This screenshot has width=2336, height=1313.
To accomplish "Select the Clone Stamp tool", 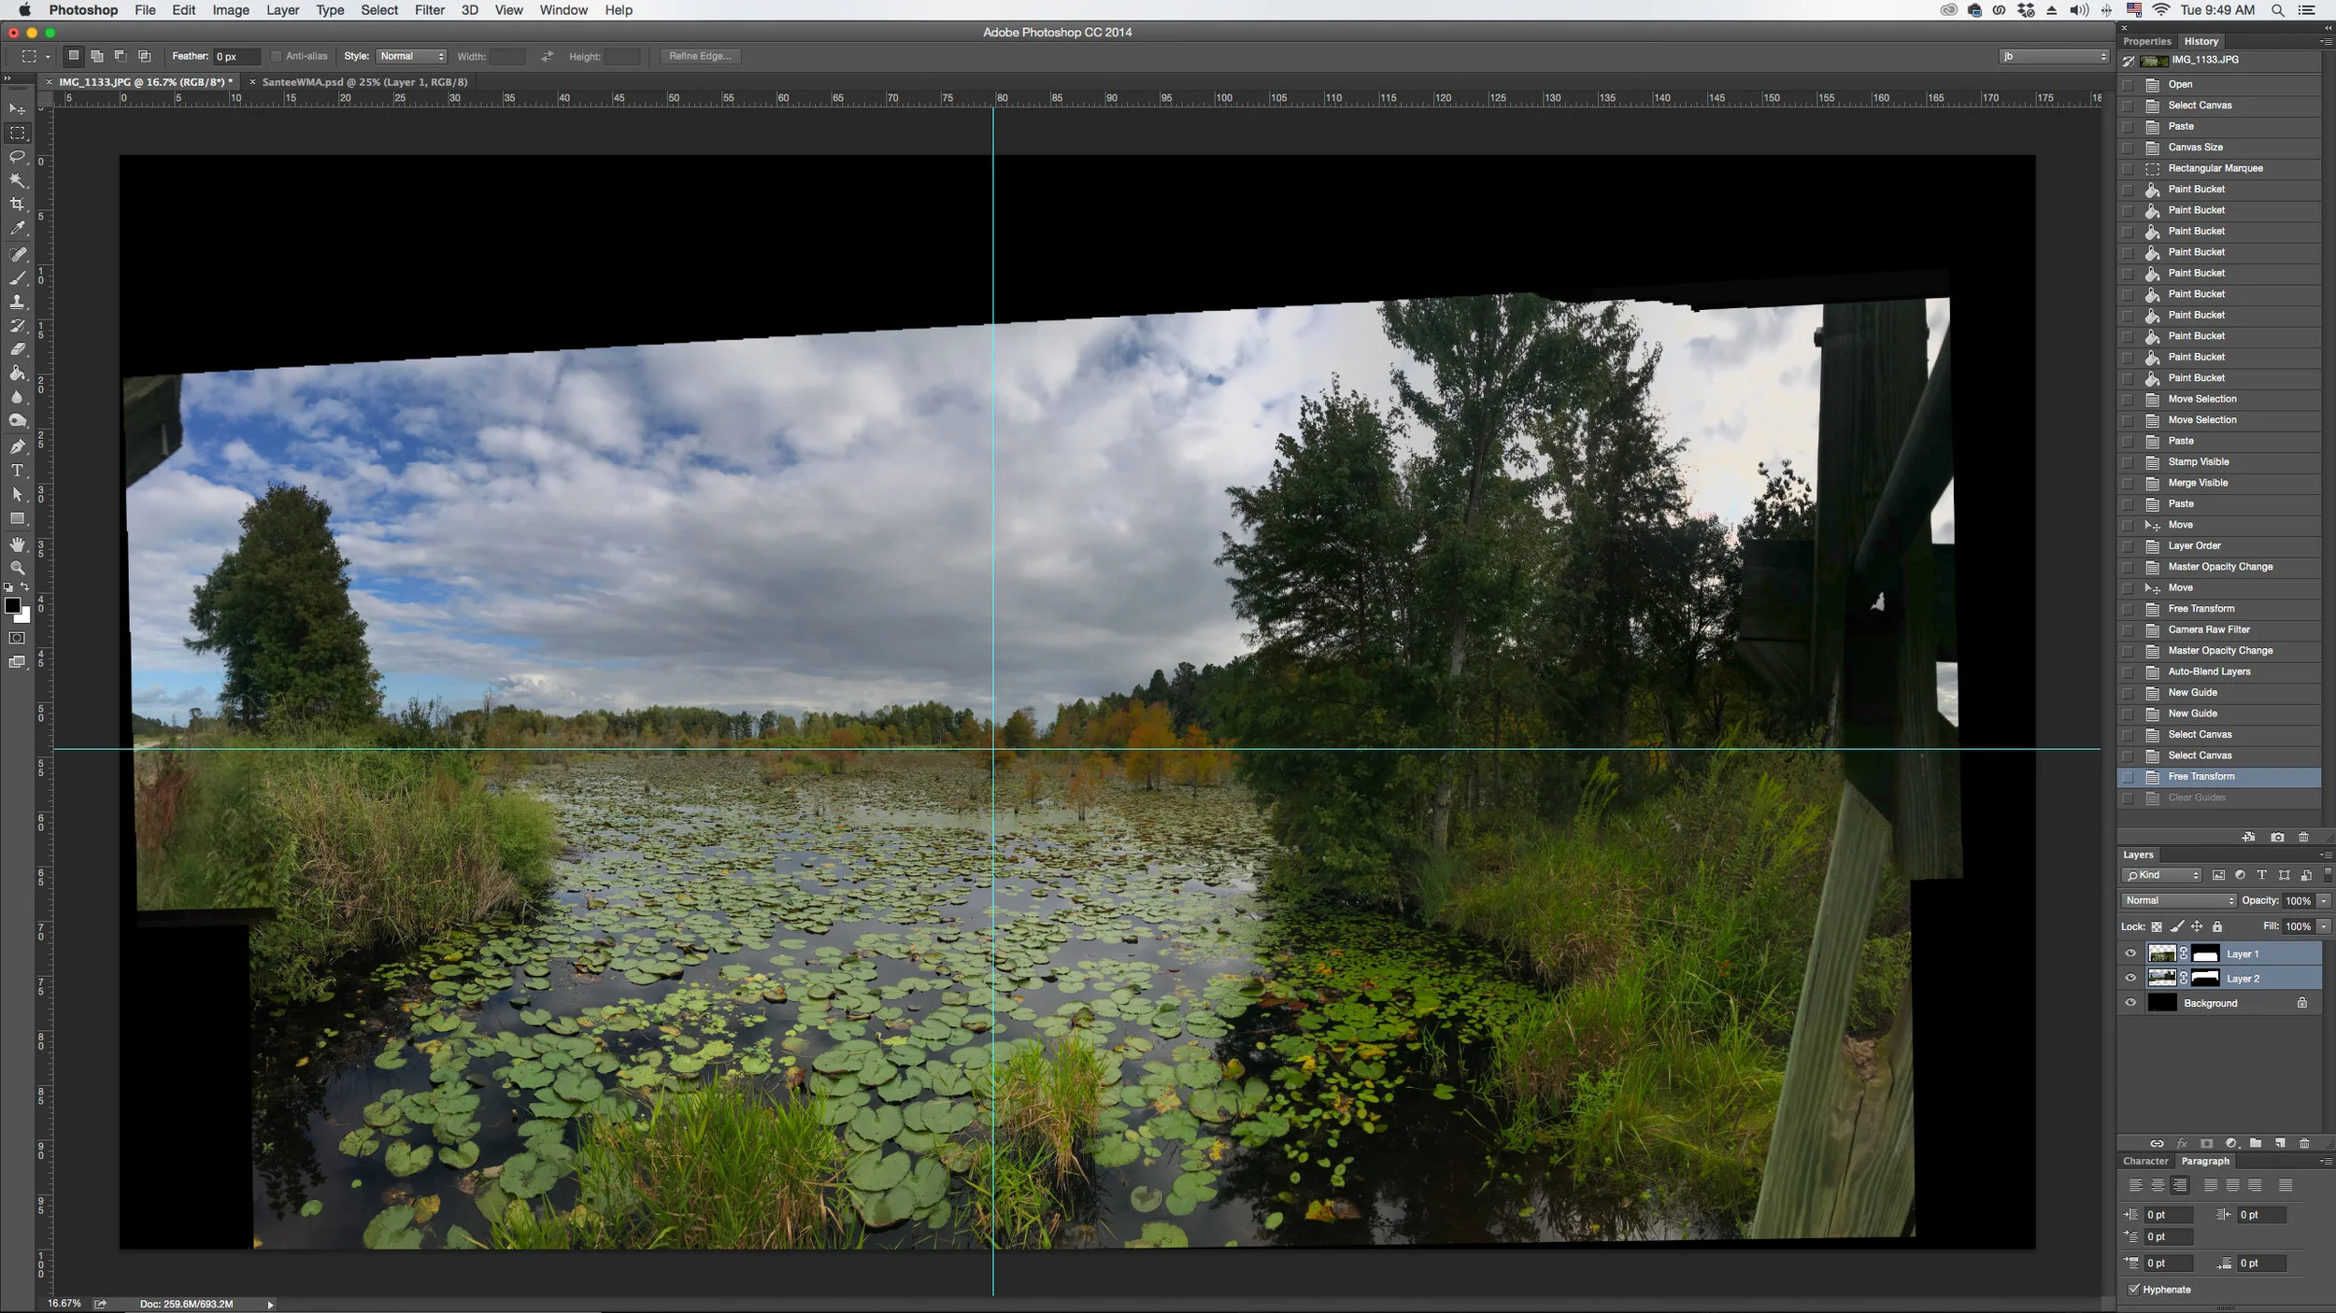I will click(x=18, y=302).
